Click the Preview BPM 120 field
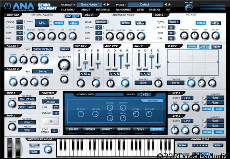The width and height of the screenshot is (230, 159). (x=56, y=107)
